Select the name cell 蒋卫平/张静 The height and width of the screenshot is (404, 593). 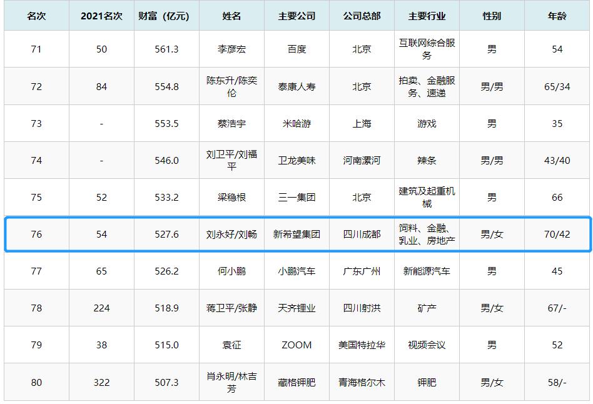pos(231,308)
